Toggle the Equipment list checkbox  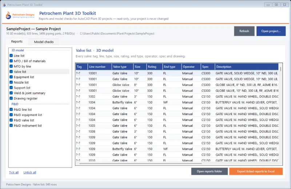tap(11, 77)
